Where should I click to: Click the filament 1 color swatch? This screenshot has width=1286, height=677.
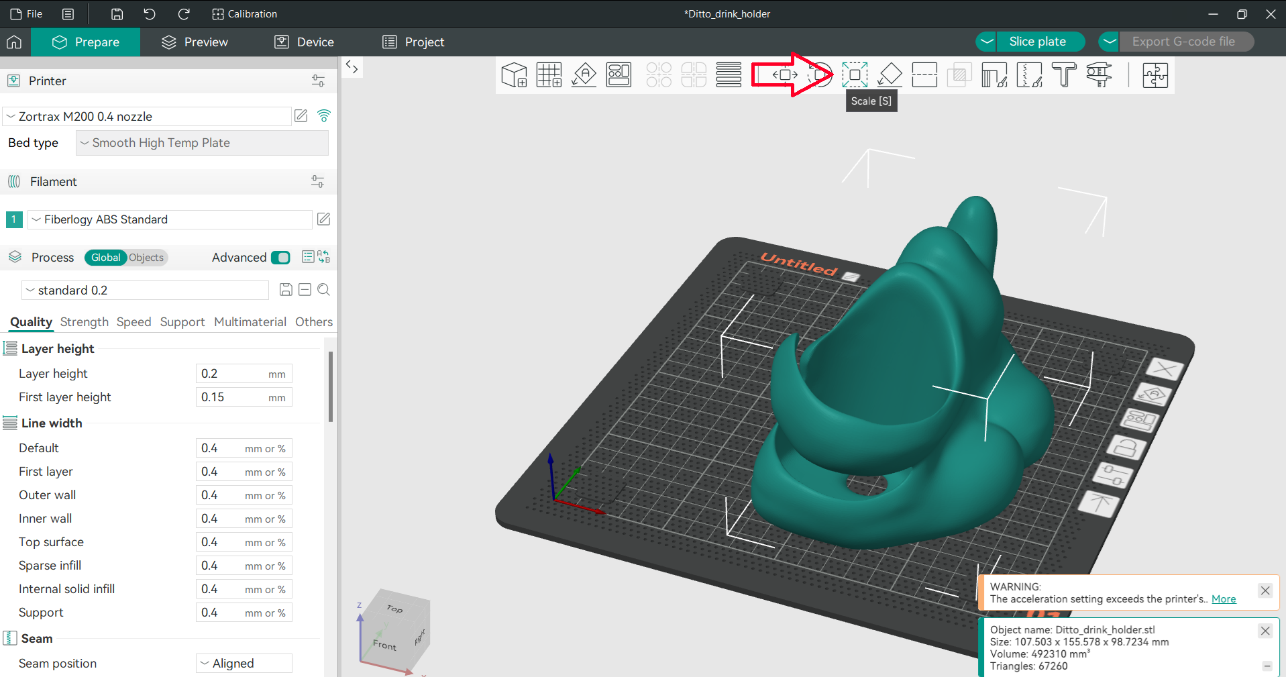click(x=14, y=219)
